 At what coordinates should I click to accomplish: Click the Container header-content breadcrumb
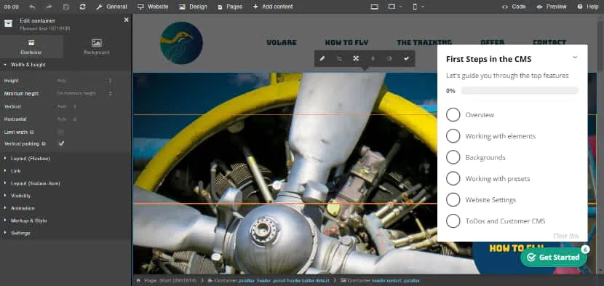(380, 281)
